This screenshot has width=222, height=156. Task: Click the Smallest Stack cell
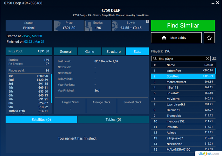pos(132,106)
